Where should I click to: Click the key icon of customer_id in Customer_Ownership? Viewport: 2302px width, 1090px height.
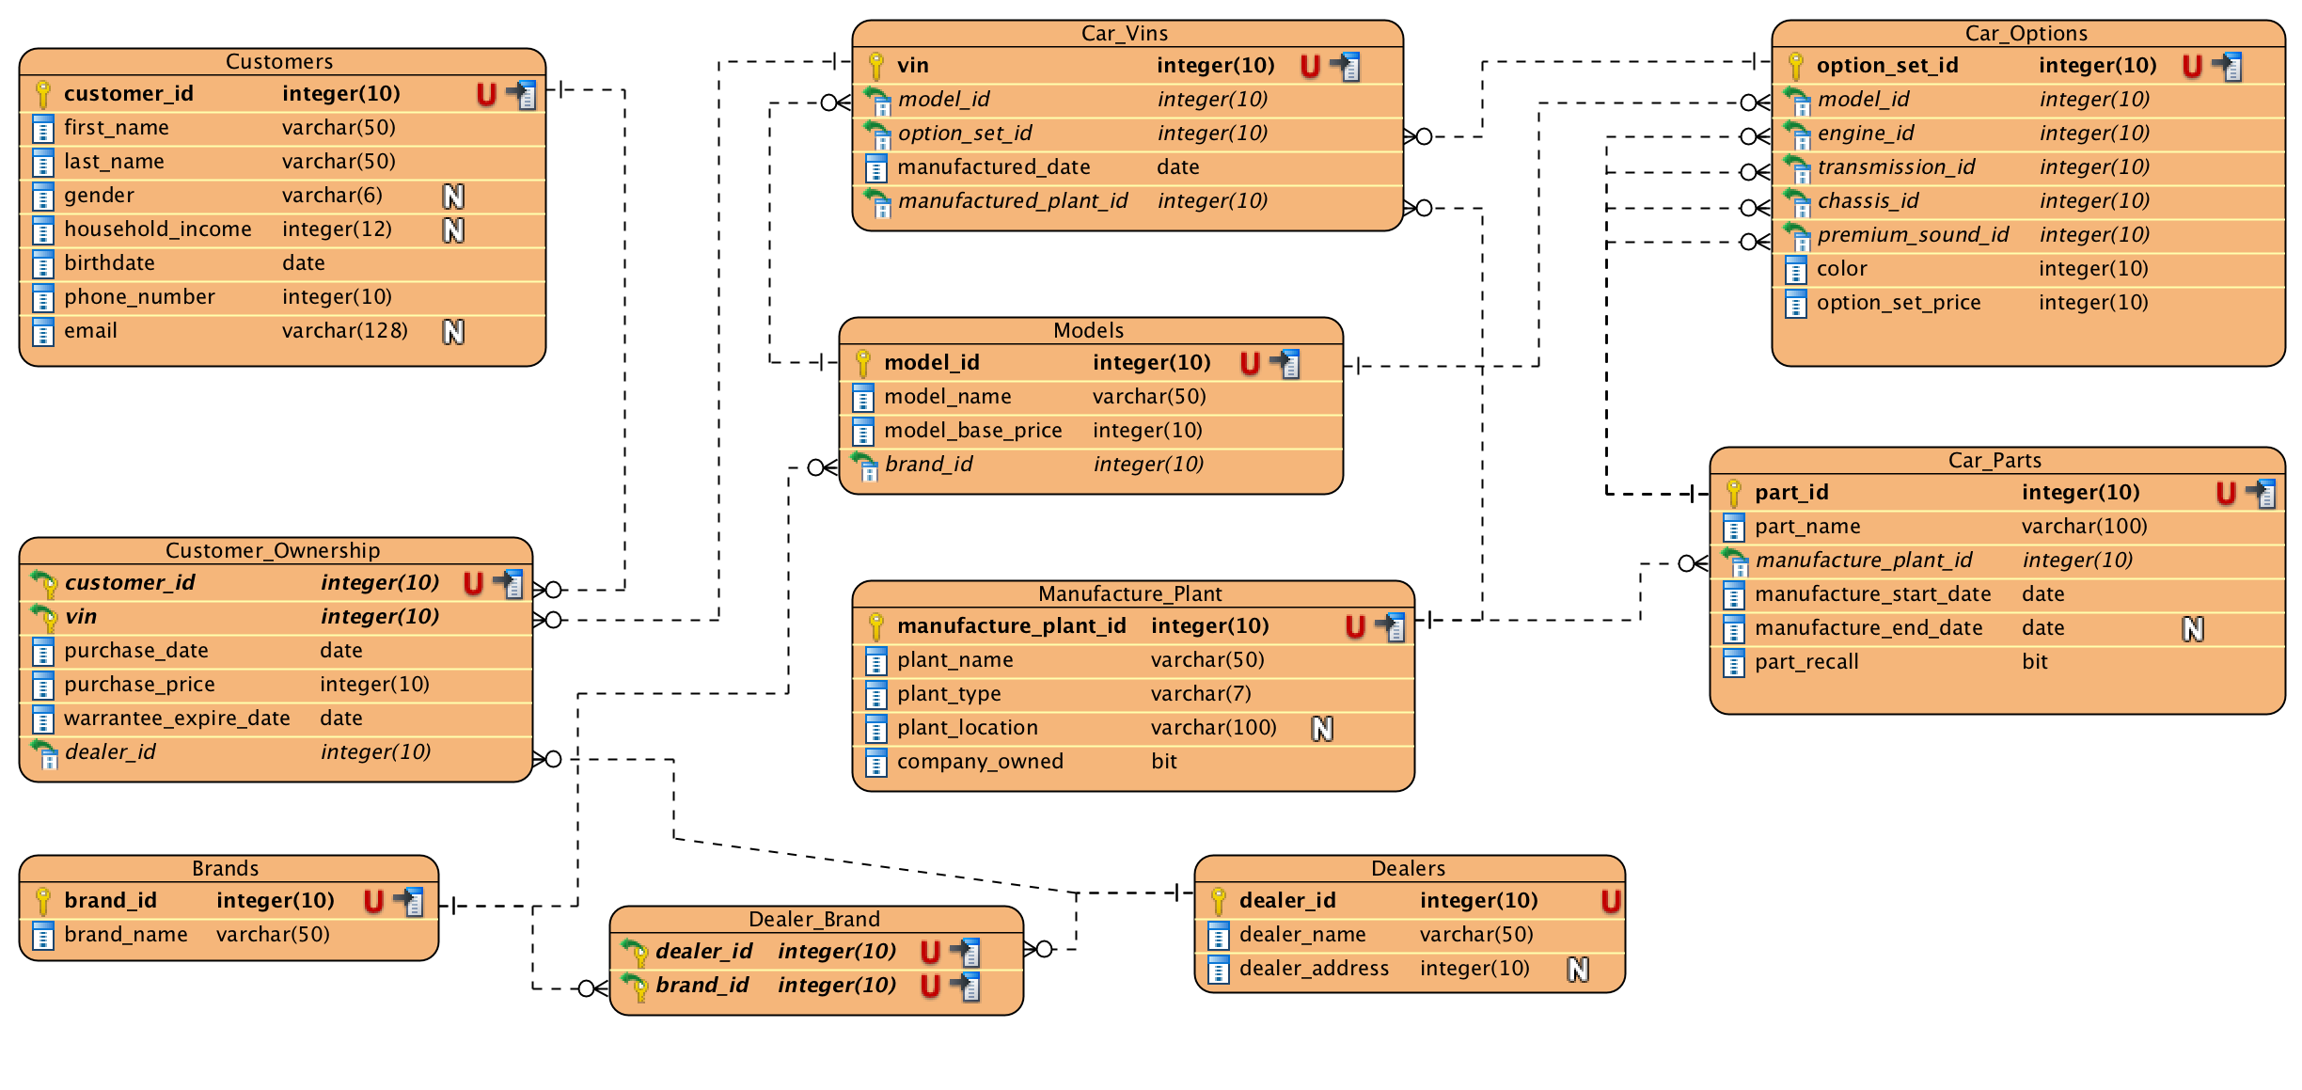(x=44, y=584)
